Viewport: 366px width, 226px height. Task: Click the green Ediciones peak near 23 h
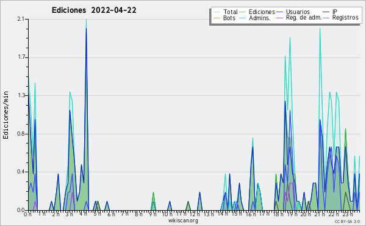click(x=345, y=129)
